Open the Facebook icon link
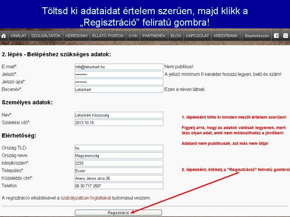Viewport: 290px width, 217px height. (x=276, y=35)
